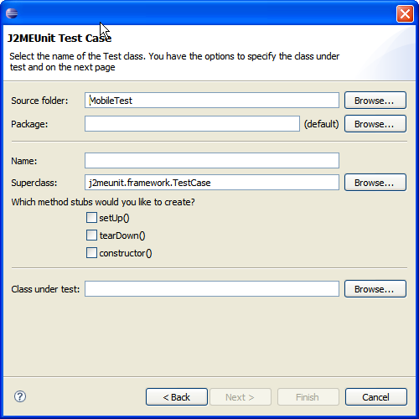Browse for the Source folder
Image resolution: width=419 pixels, height=419 pixels.
tap(375, 101)
